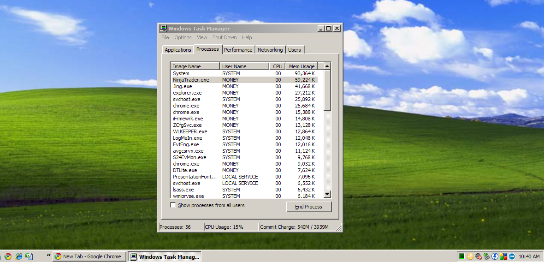Open the AVG antivirus tray icon
Screen dimensions: 544x262
coord(503,256)
